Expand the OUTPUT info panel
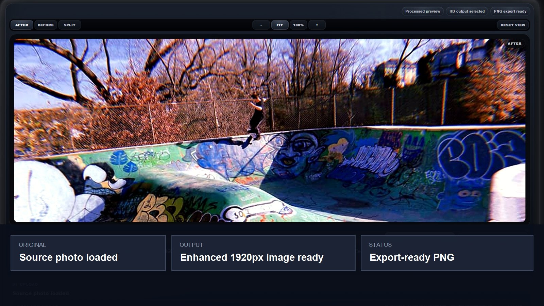 [x=263, y=253]
